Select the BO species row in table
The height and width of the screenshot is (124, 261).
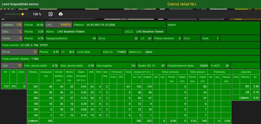coord(36,87)
